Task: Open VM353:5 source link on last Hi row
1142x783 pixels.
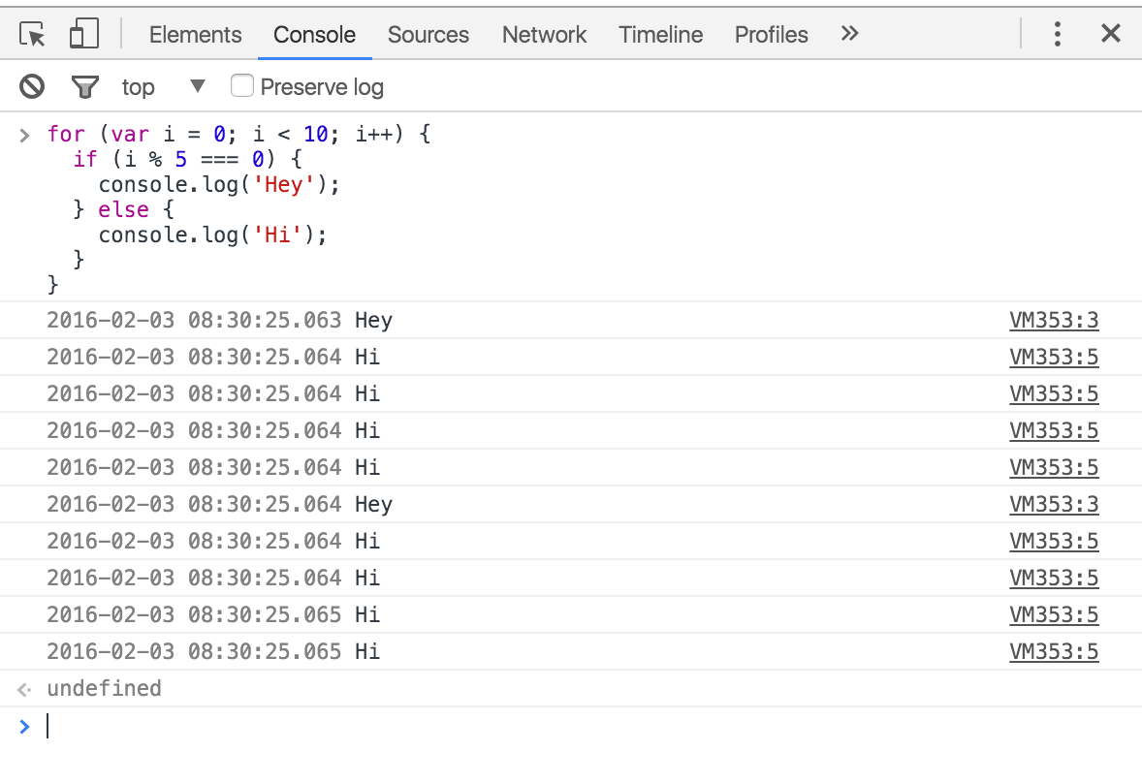Action: point(1054,651)
